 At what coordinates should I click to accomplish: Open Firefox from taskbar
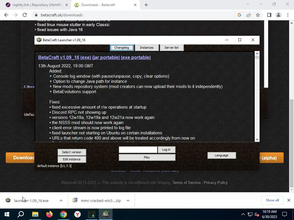(x=49, y=214)
